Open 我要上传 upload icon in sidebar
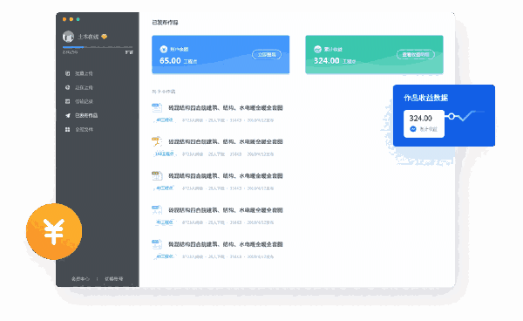This screenshot has width=523, height=321. pyautogui.click(x=68, y=73)
